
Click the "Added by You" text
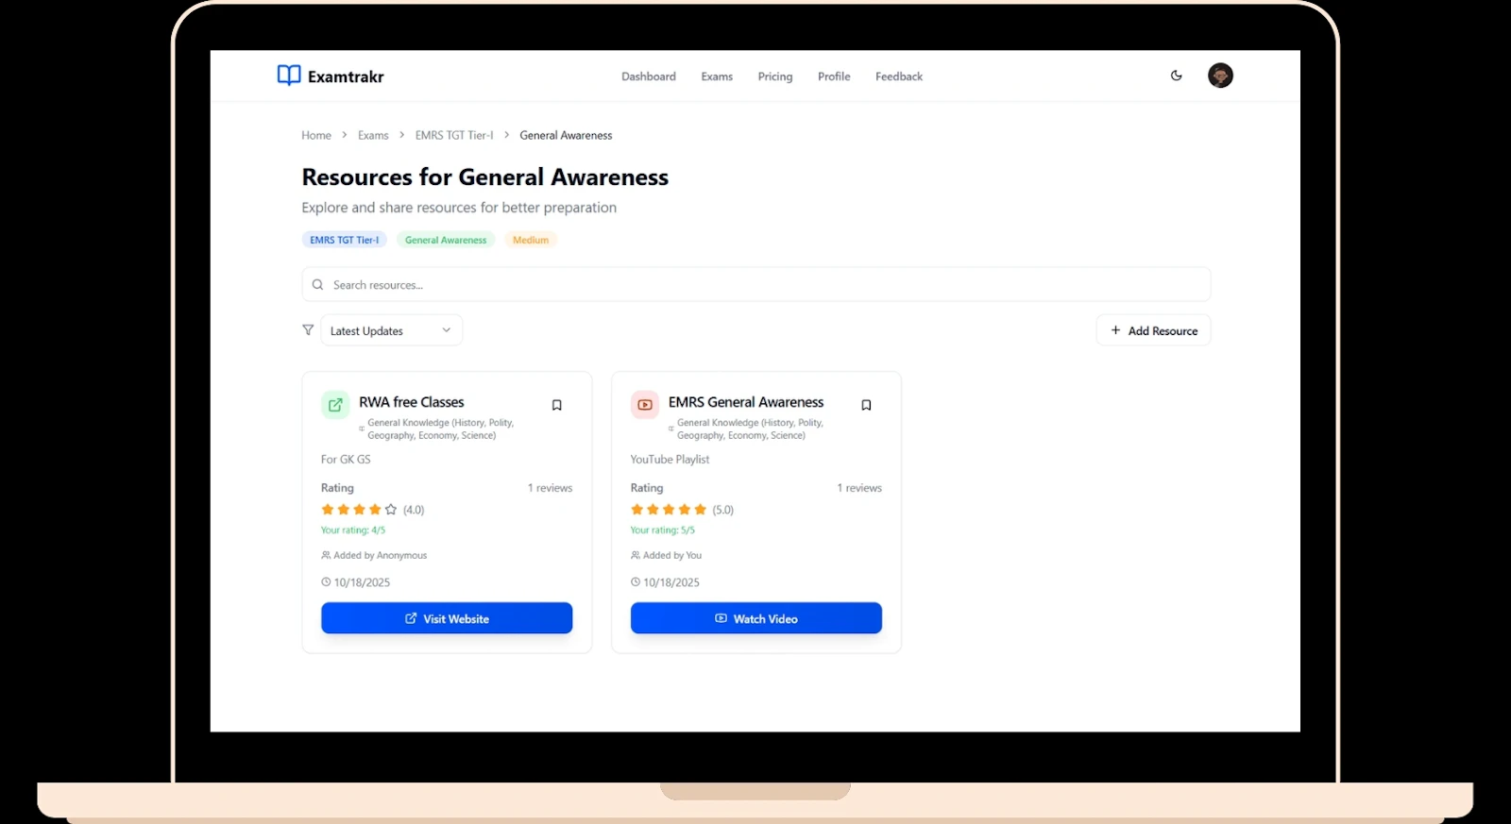[672, 555]
